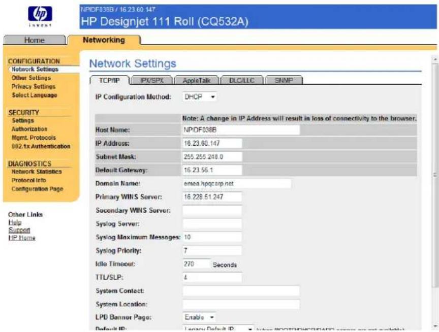Viewport: 439px width, 332px height.
Task: Open Privacy Settings link
Action: [34, 86]
